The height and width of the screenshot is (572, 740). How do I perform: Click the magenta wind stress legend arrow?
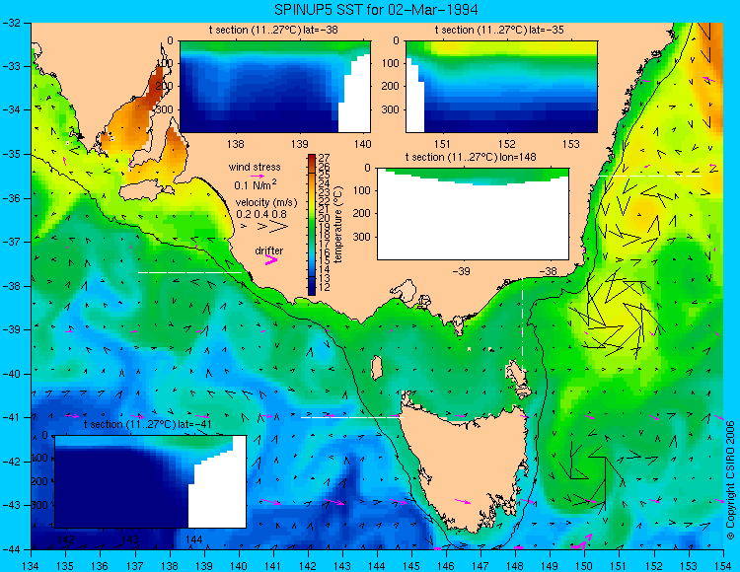(257, 176)
